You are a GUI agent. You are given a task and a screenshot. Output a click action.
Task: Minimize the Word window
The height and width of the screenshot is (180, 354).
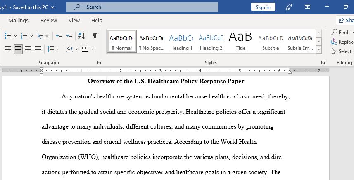(x=327, y=7)
